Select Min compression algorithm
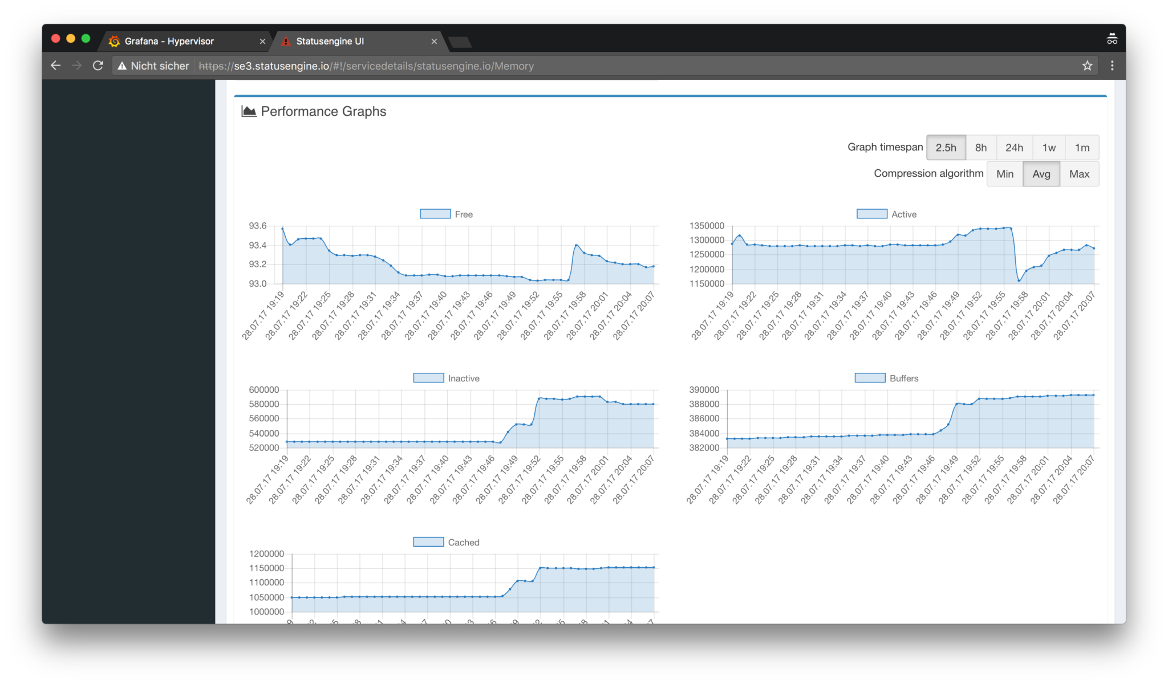Screen dimensions: 1168x684 1004,174
